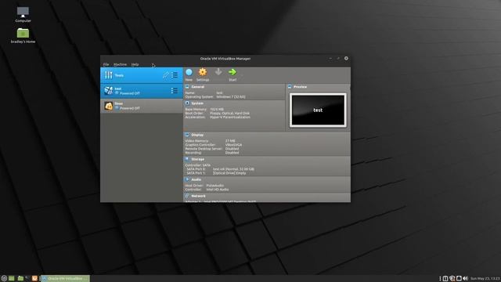Click the System section chip icon
Screen dimensions: 501x282
pos(187,103)
